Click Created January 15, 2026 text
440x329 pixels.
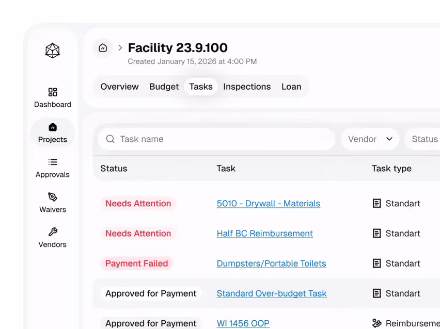[192, 61]
